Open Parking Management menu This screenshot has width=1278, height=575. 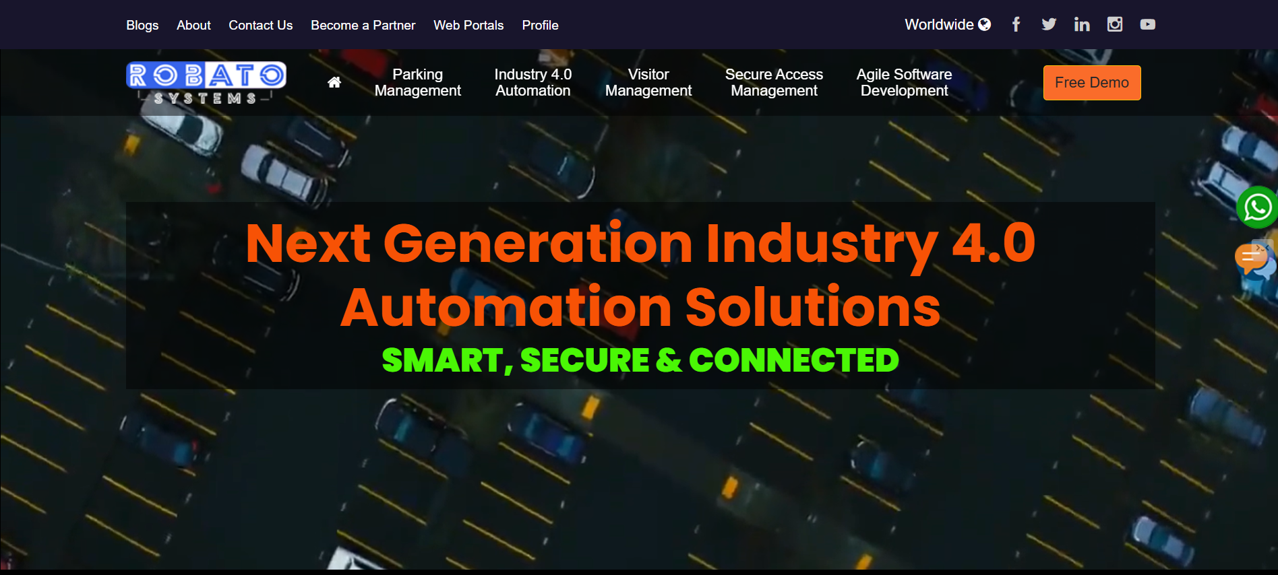(x=418, y=83)
